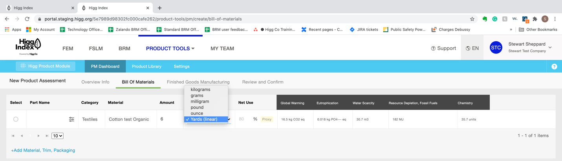Open the blue help question icon

pyautogui.click(x=554, y=66)
